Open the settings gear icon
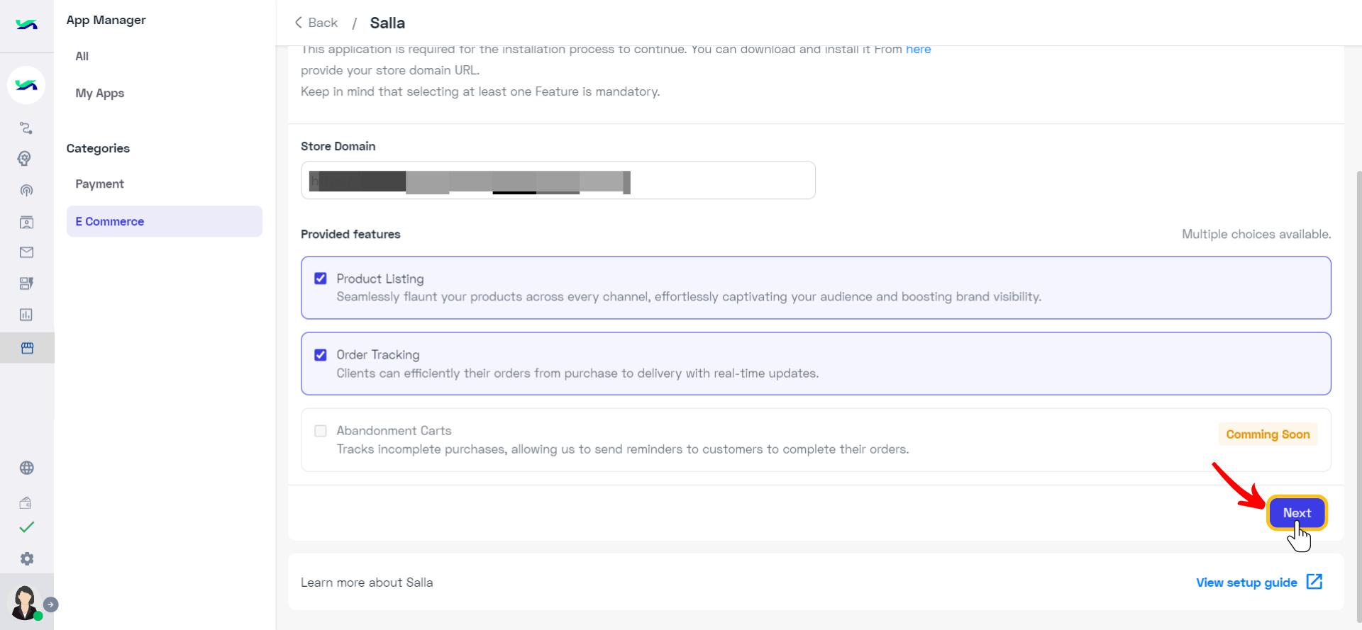 27,559
